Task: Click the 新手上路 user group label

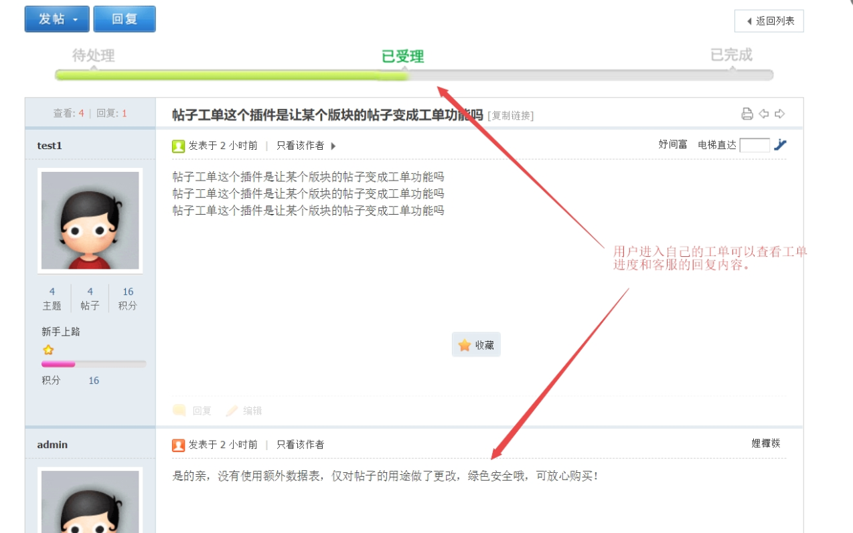Action: (61, 332)
